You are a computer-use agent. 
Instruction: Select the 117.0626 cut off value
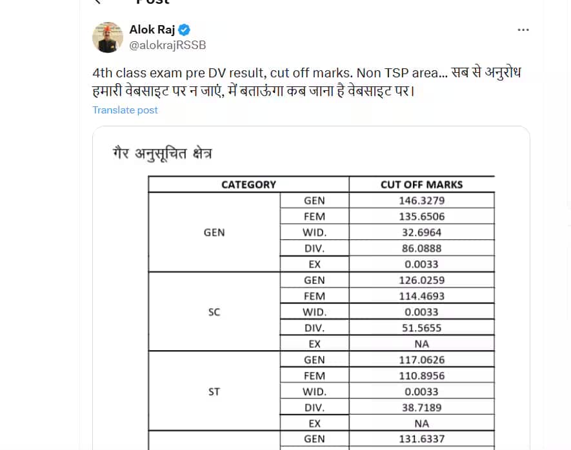421,360
